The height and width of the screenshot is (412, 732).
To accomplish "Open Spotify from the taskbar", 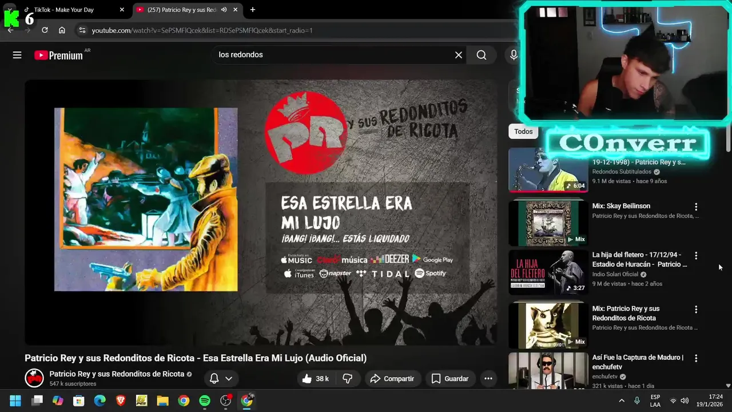I will click(205, 401).
